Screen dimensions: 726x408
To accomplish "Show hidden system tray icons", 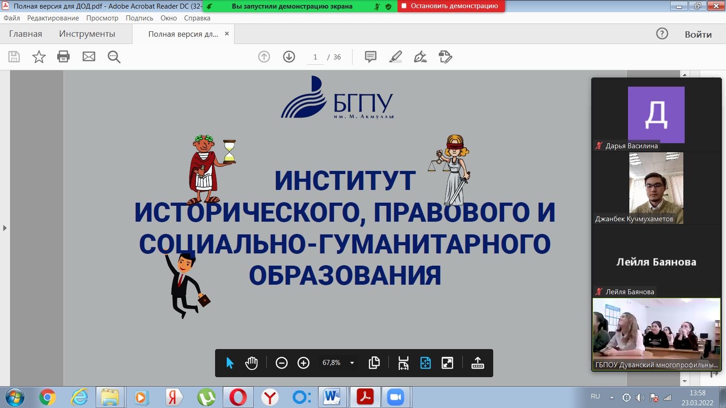I will tap(612, 397).
